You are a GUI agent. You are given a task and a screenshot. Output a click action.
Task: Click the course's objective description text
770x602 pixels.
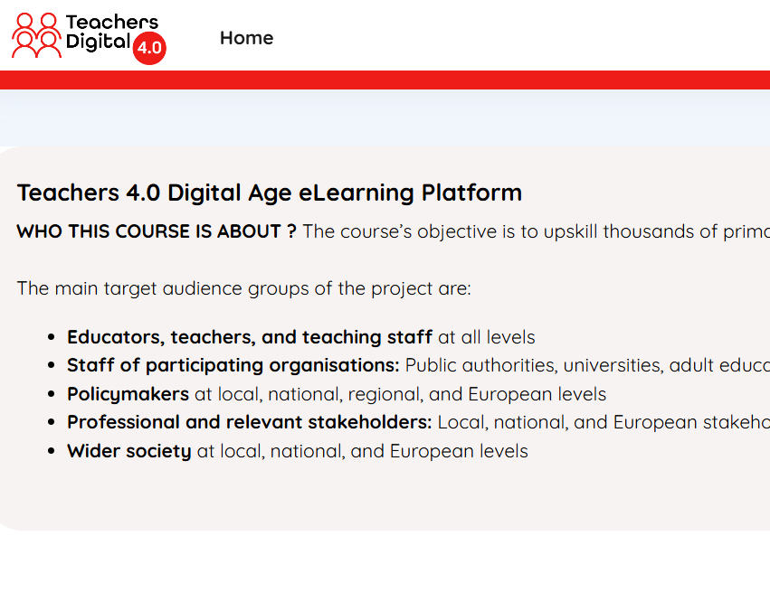pos(537,231)
